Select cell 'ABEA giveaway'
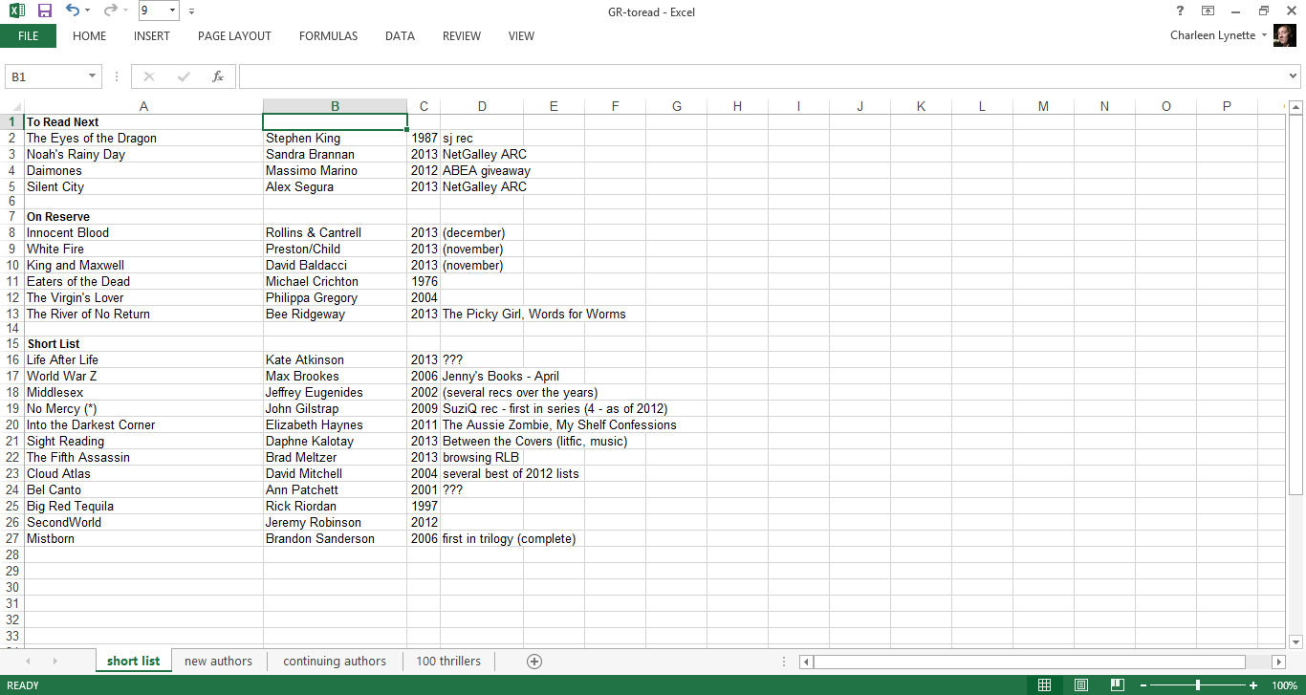1306x695 pixels. pos(482,171)
